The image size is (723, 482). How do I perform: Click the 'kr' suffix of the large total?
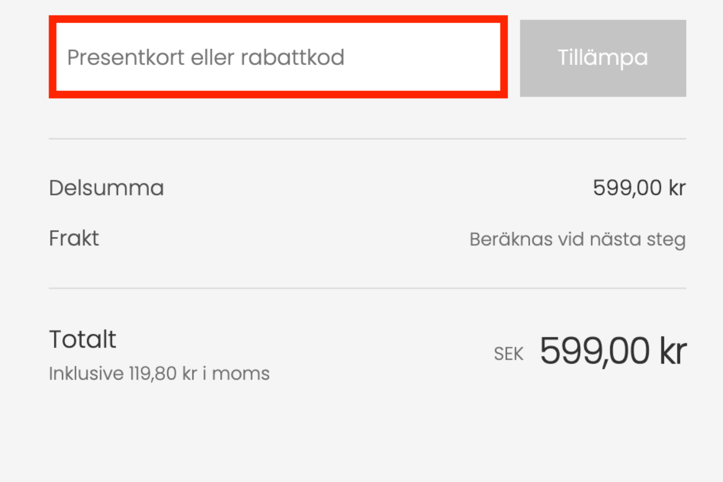[x=673, y=351]
